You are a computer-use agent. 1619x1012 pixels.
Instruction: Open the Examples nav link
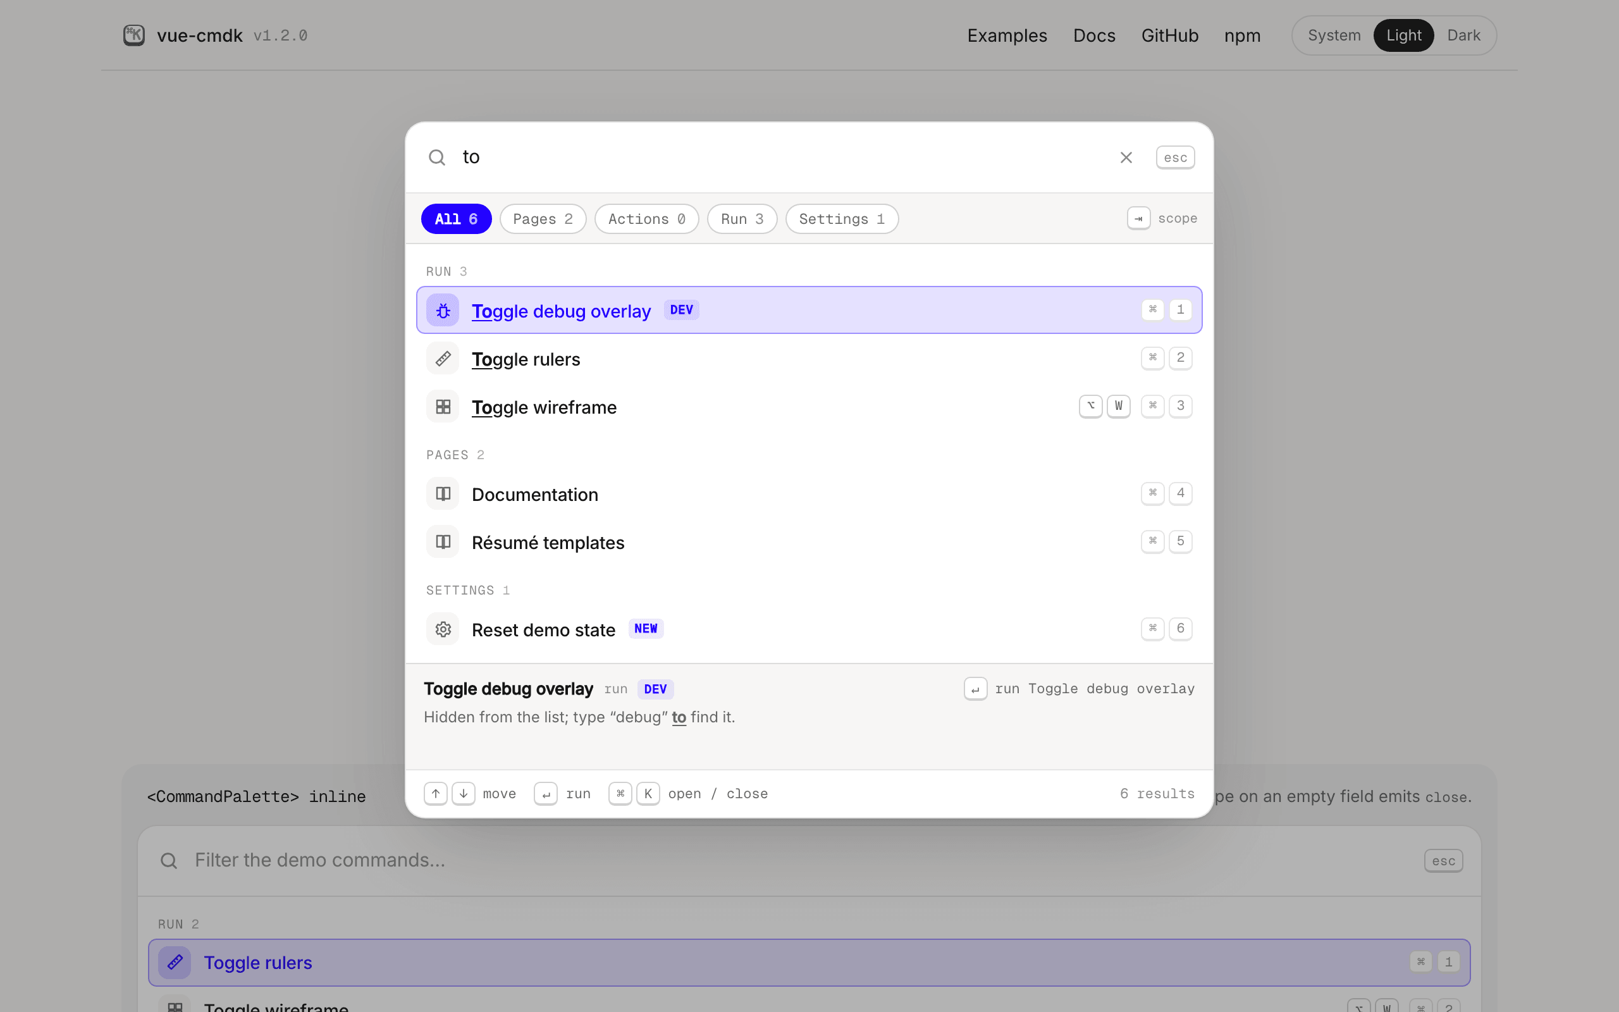[x=1007, y=35]
